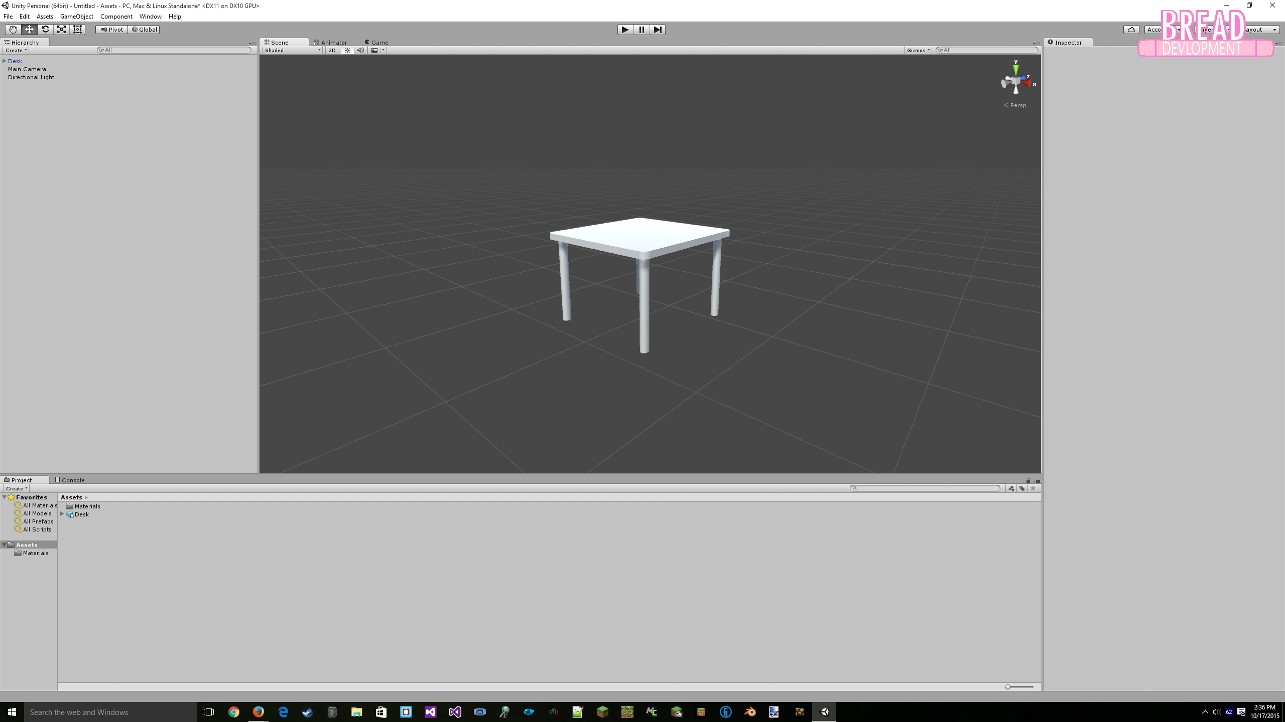Select the Hand tool
The height and width of the screenshot is (722, 1285).
[x=13, y=30]
